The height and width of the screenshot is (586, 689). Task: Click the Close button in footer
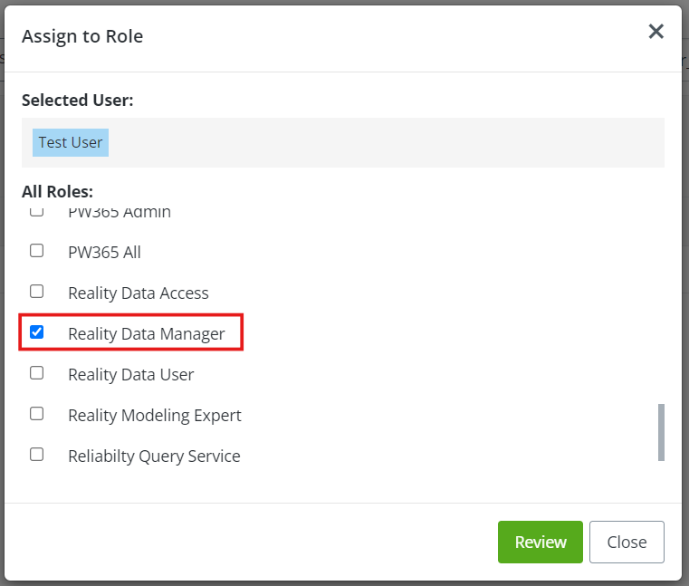pyautogui.click(x=627, y=542)
